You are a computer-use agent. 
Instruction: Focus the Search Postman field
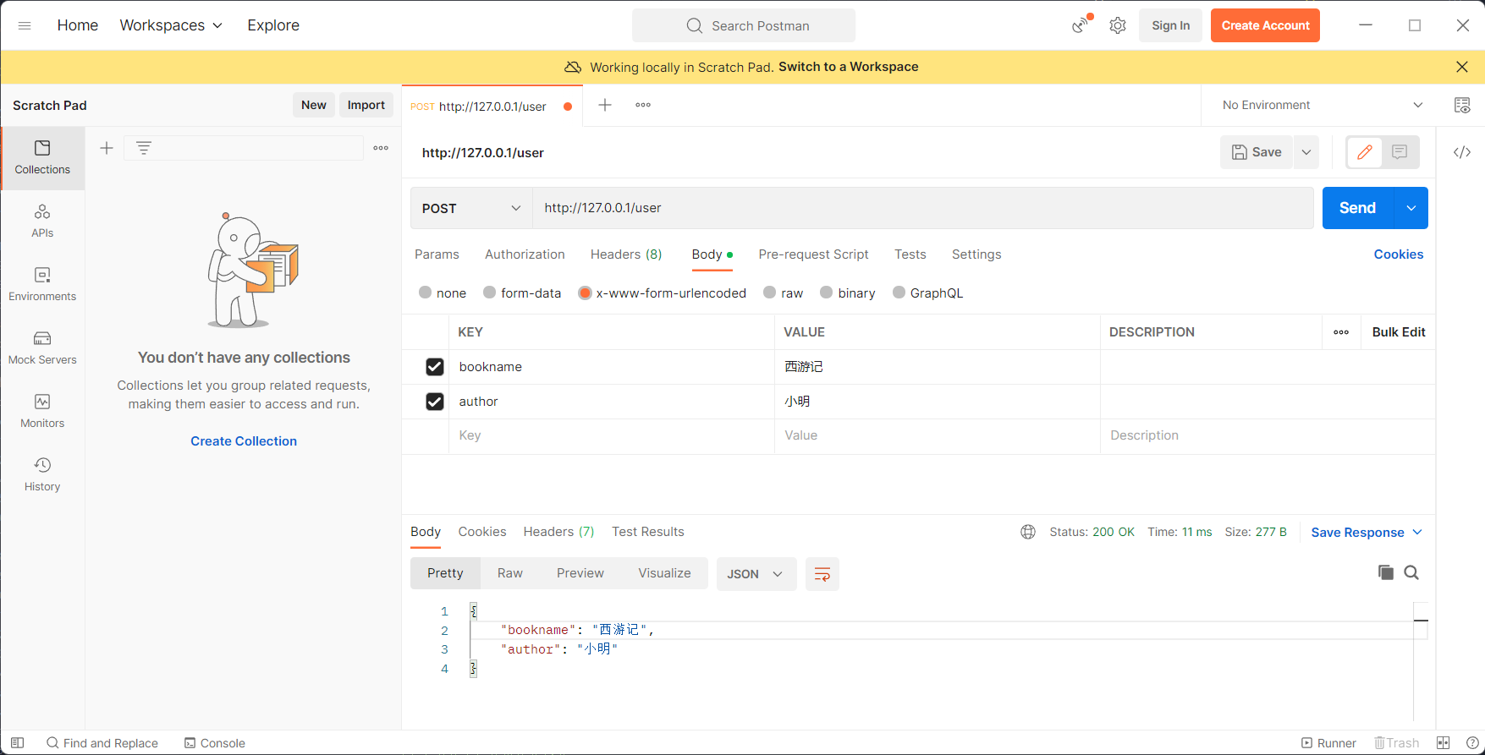click(x=744, y=25)
